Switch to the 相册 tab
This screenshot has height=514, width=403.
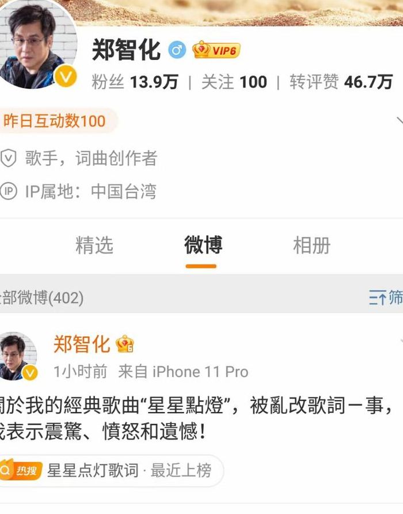(x=312, y=245)
